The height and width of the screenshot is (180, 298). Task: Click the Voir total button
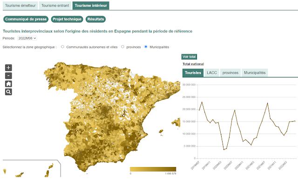(189, 57)
